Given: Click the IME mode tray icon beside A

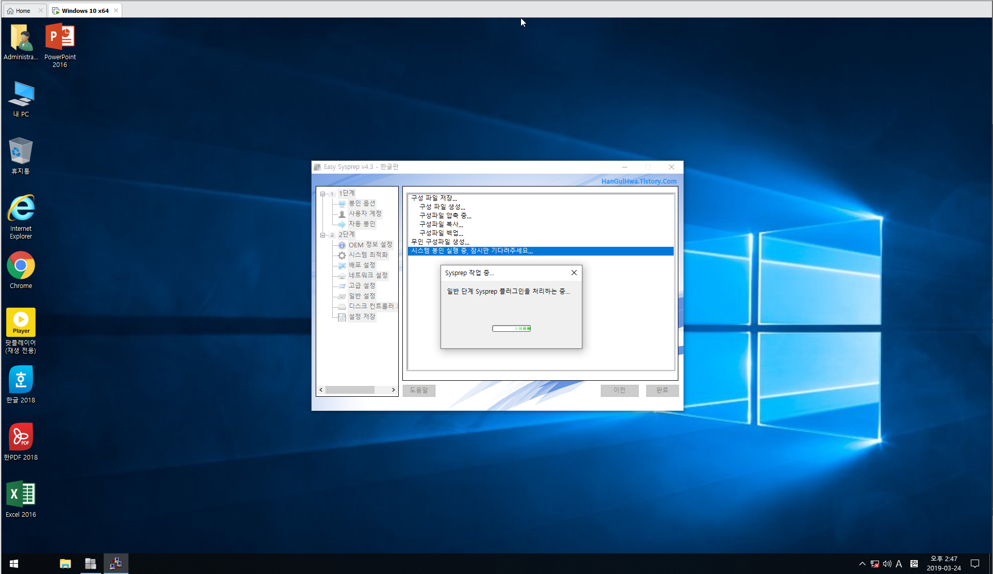Looking at the screenshot, I should [x=914, y=564].
